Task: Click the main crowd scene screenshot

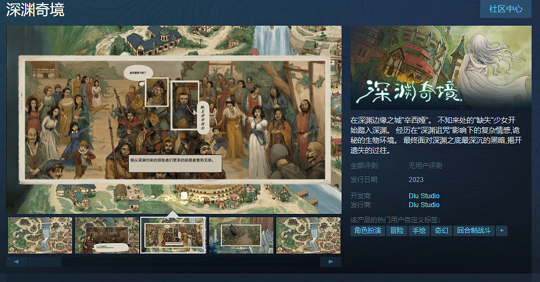Action: click(174, 120)
